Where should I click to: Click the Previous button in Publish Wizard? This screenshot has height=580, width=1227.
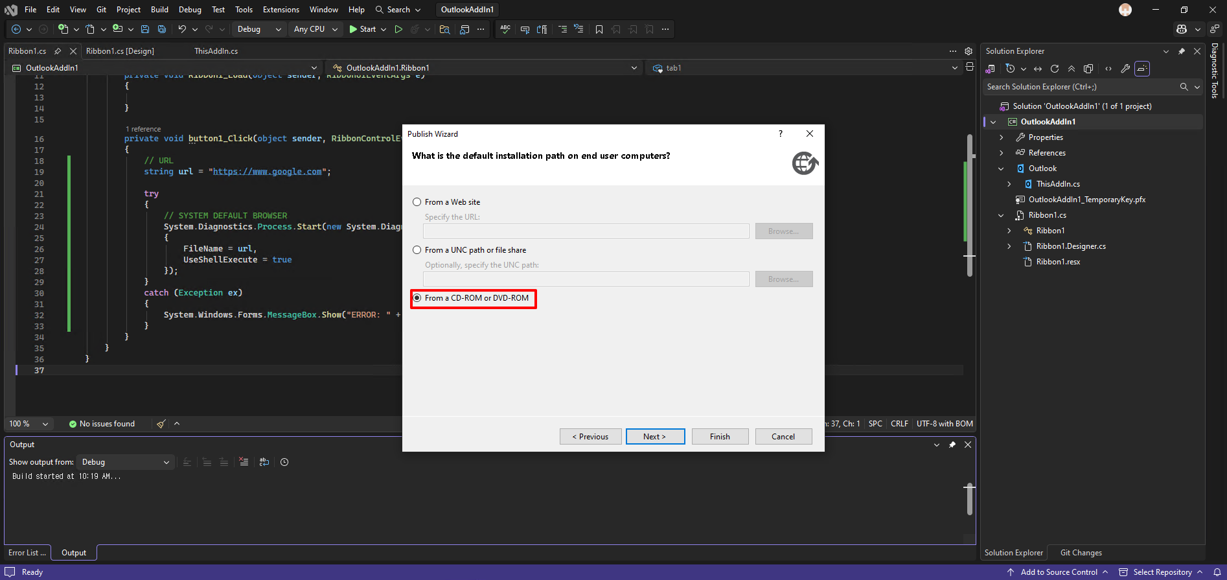pos(591,437)
